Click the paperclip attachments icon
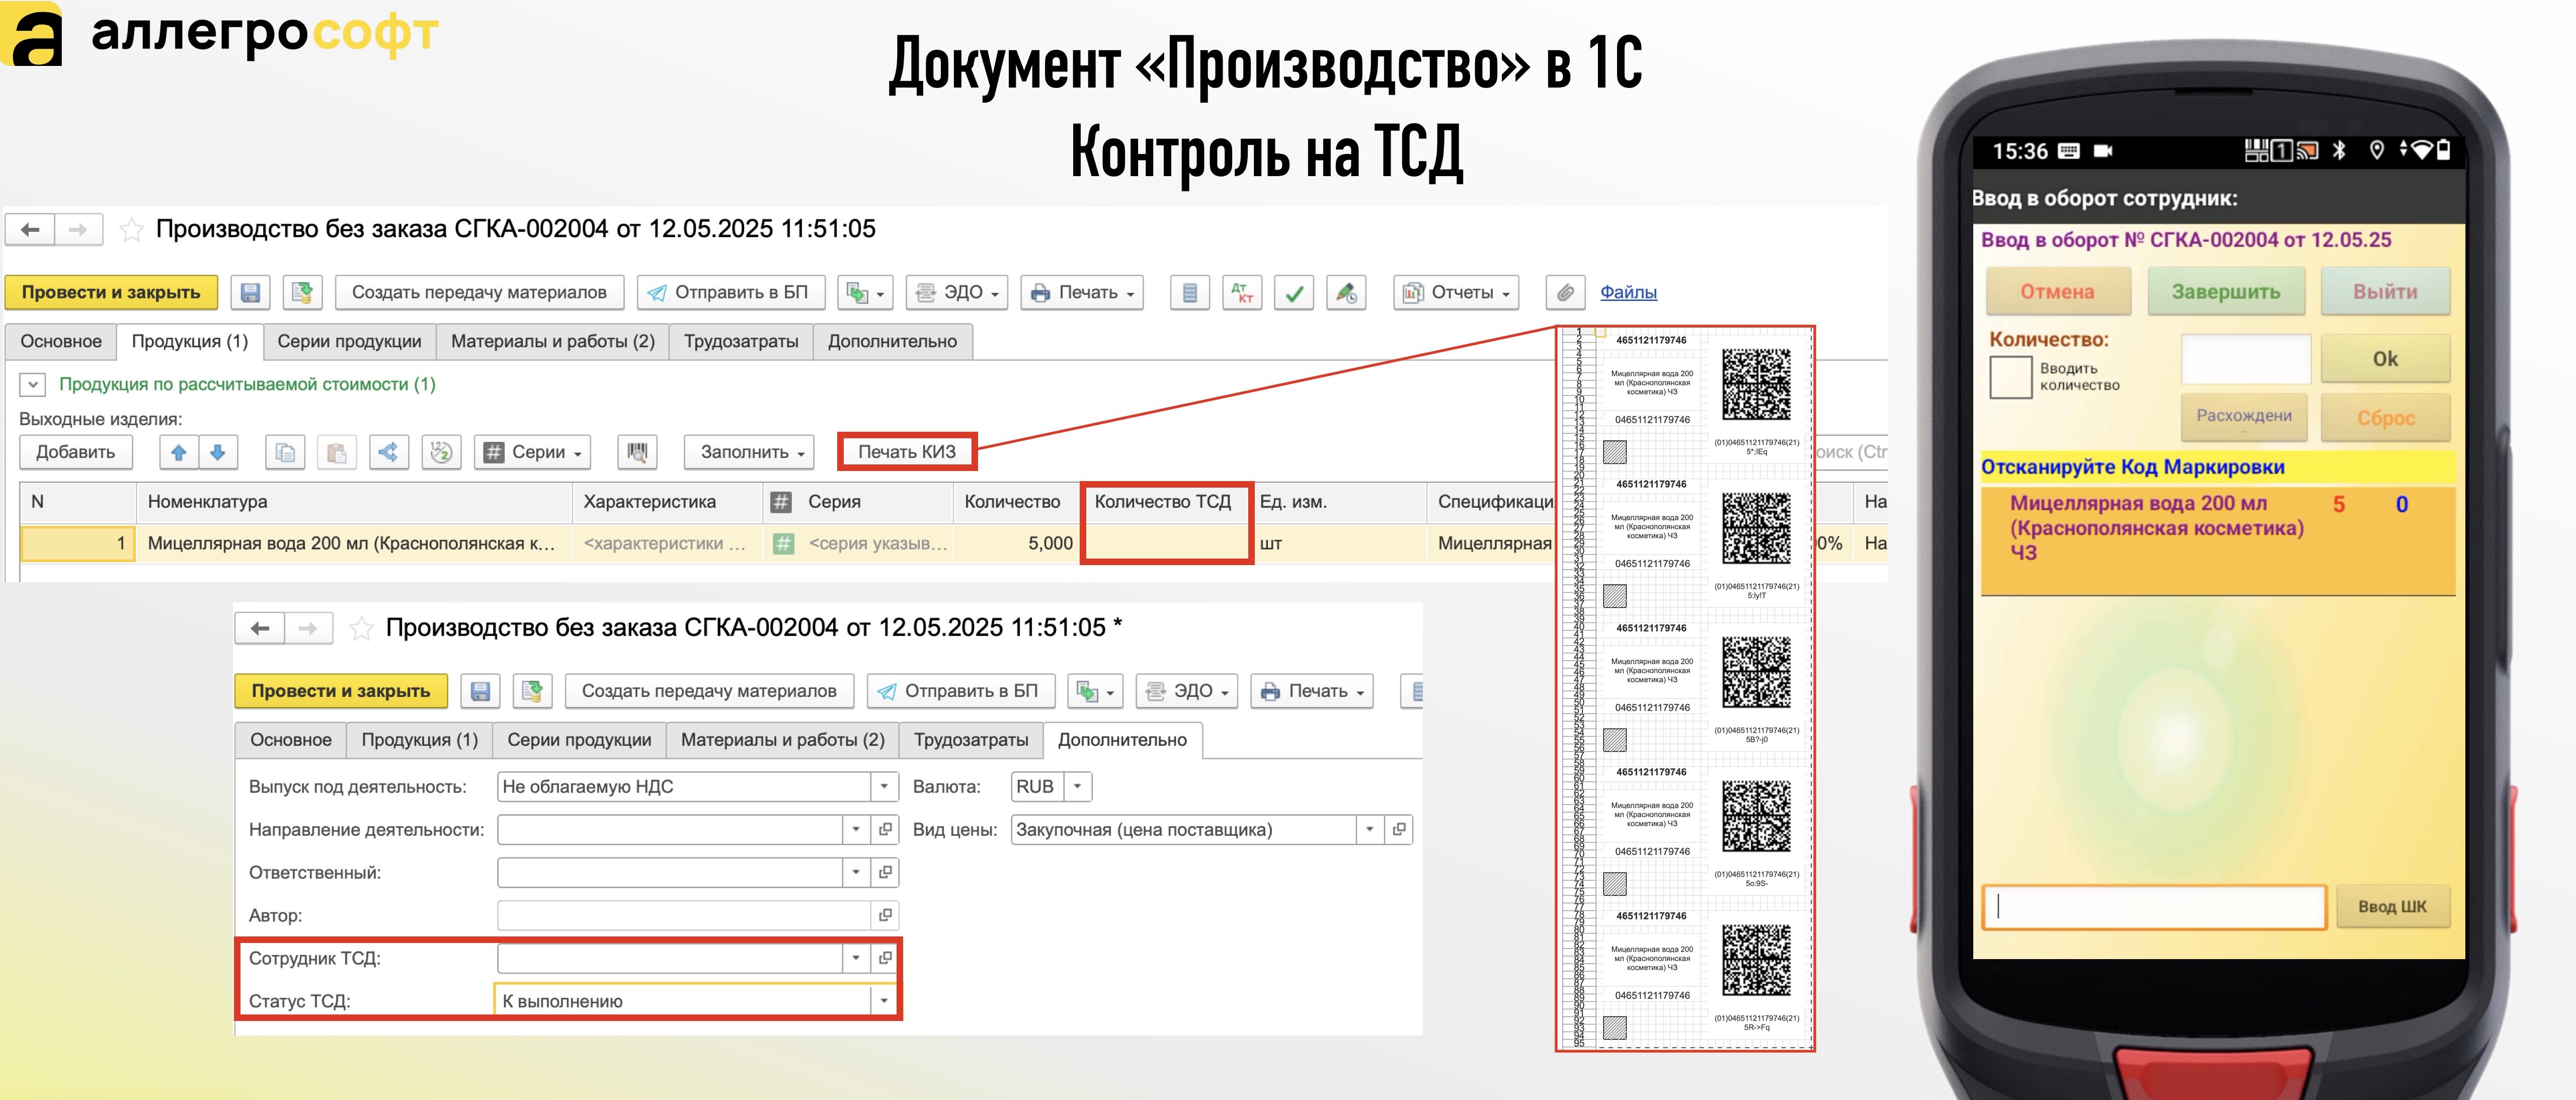 point(1565,292)
